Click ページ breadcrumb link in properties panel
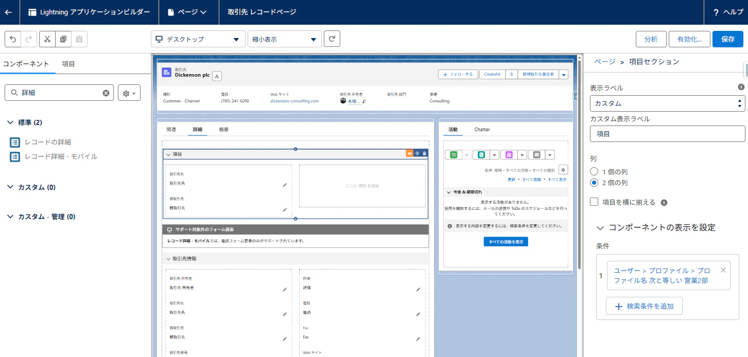This screenshot has width=748, height=357. 605,62
